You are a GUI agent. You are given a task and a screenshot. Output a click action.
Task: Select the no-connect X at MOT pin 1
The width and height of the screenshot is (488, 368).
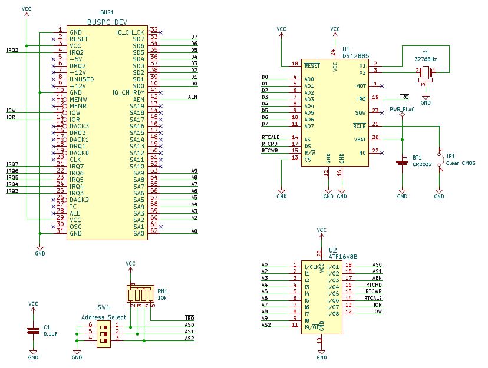click(x=382, y=86)
